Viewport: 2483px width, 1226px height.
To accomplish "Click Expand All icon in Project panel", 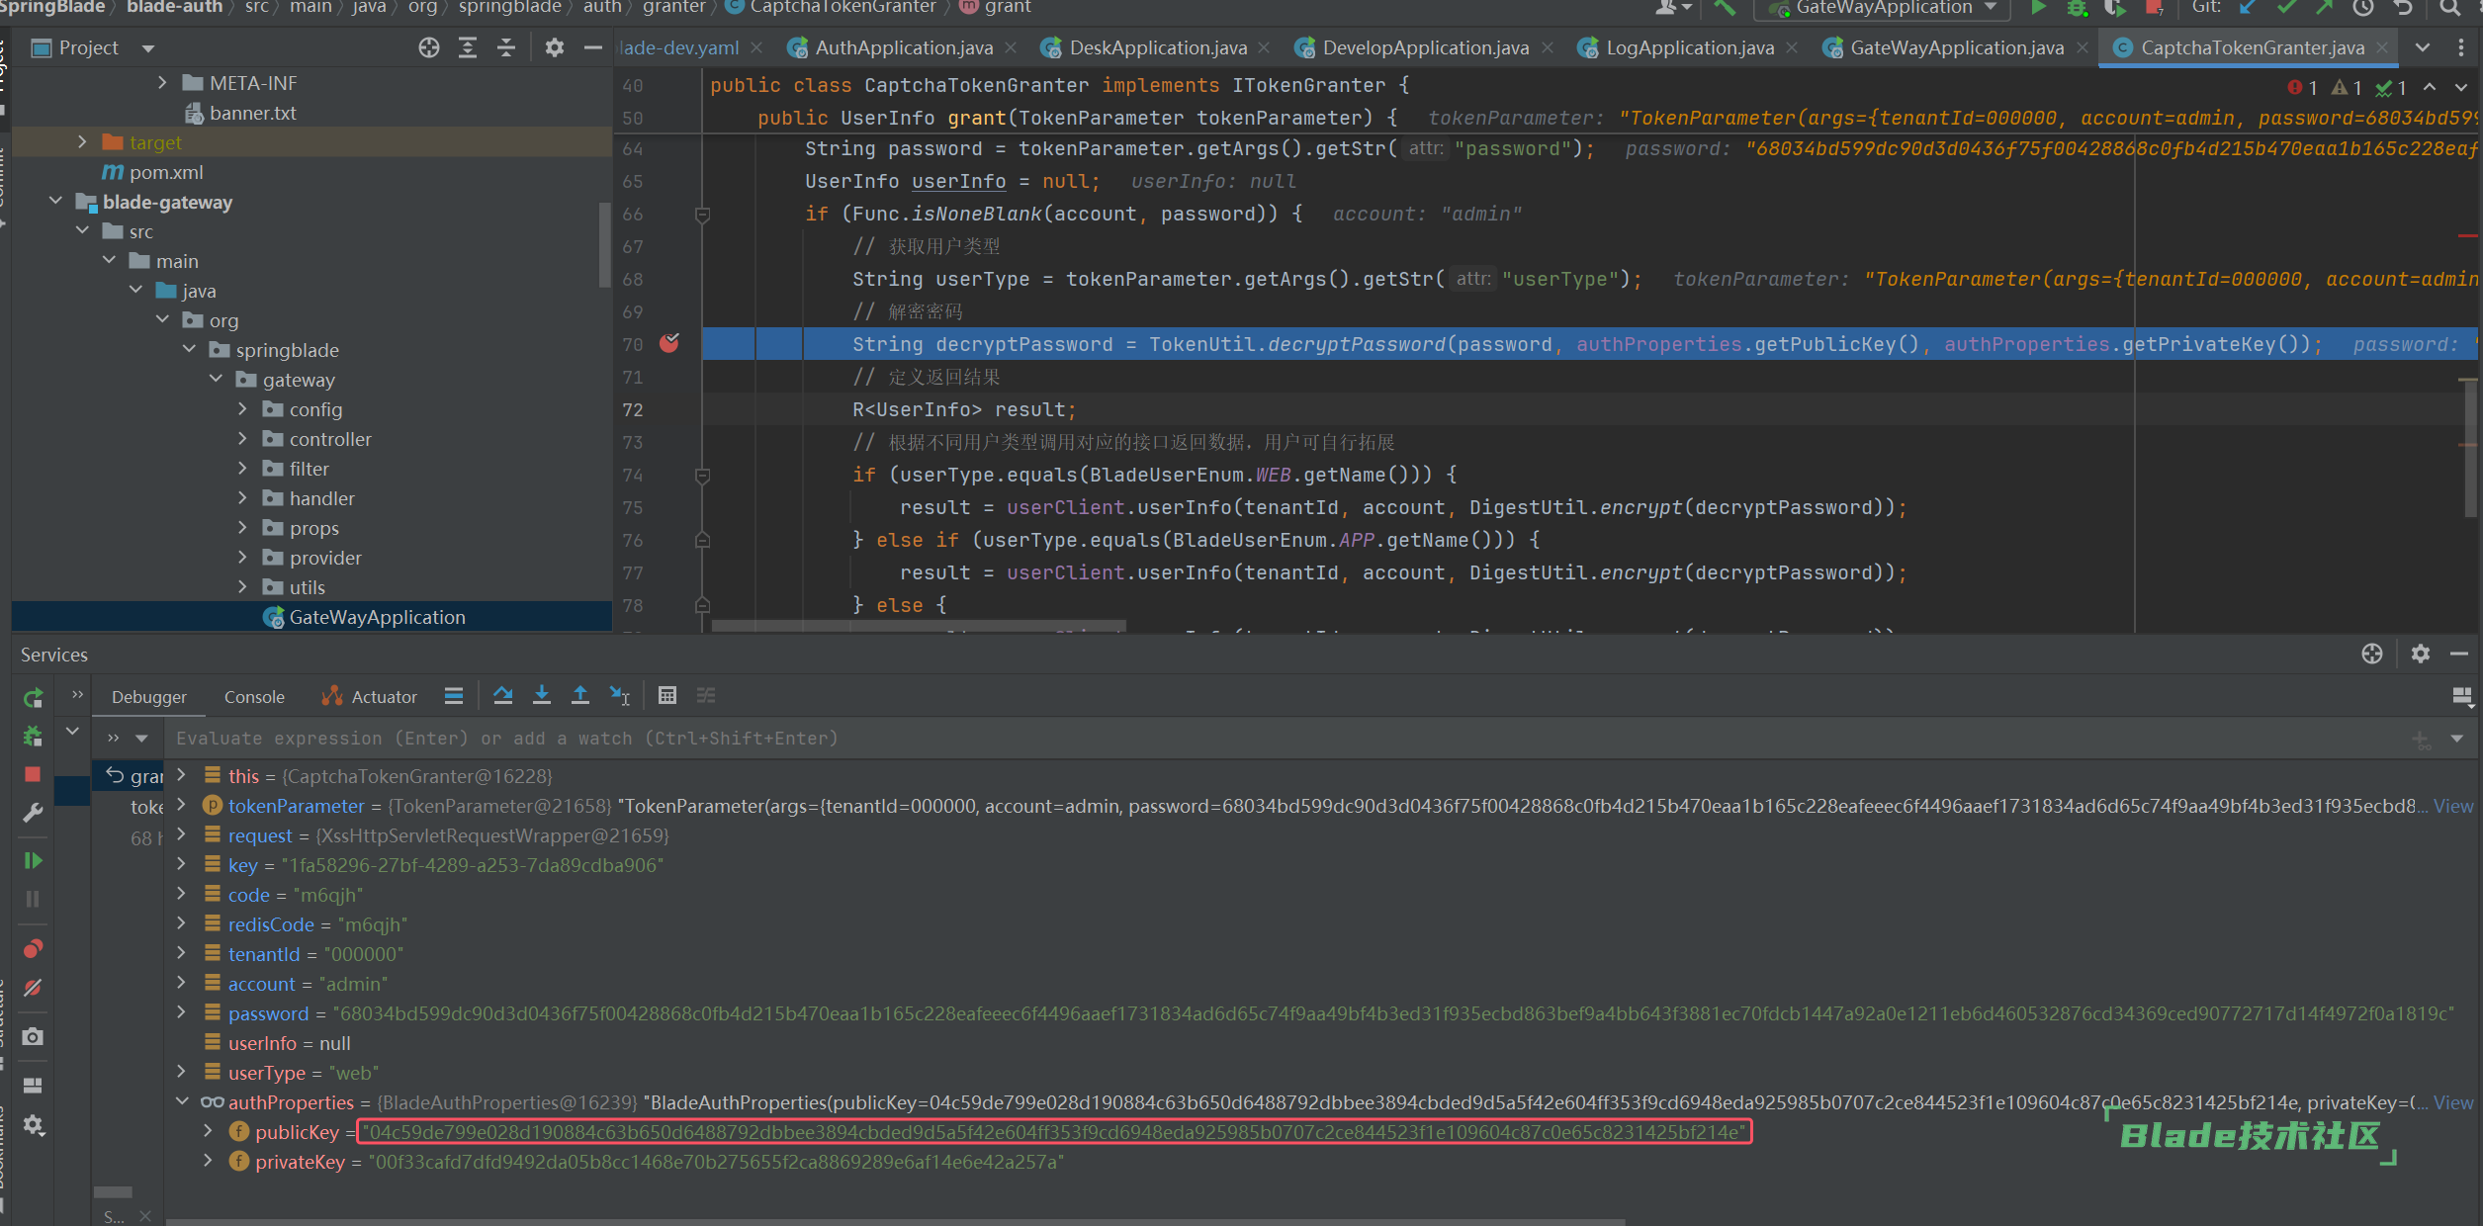I will [x=468, y=47].
